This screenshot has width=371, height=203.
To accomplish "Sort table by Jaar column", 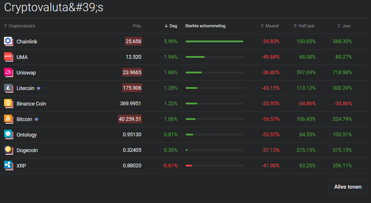I will [344, 26].
